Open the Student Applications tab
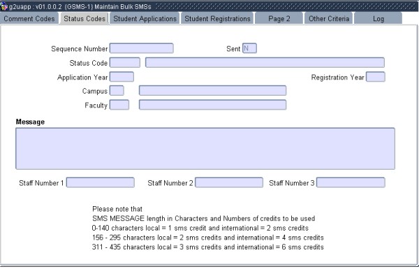Viewport: 419px width, 269px height. coord(145,18)
